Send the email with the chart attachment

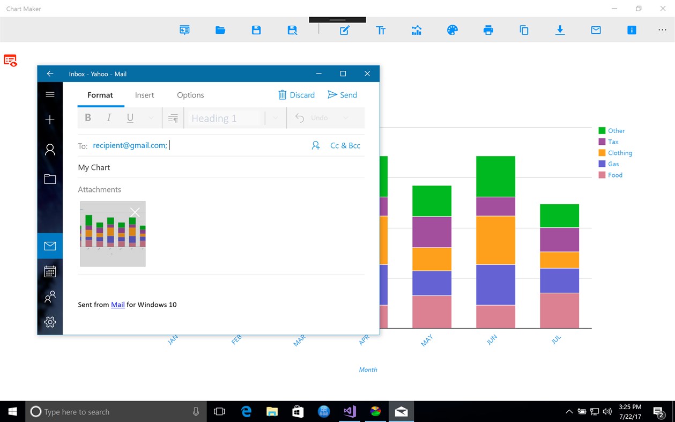click(342, 95)
